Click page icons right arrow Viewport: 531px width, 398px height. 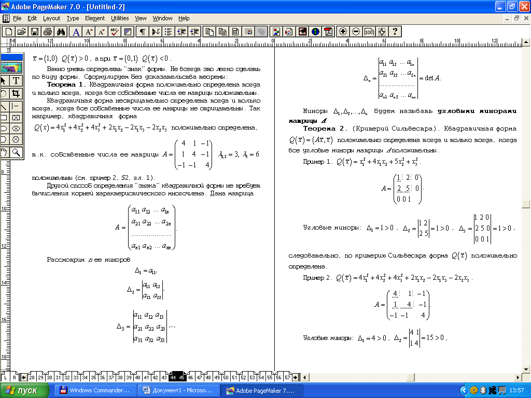tap(295, 377)
